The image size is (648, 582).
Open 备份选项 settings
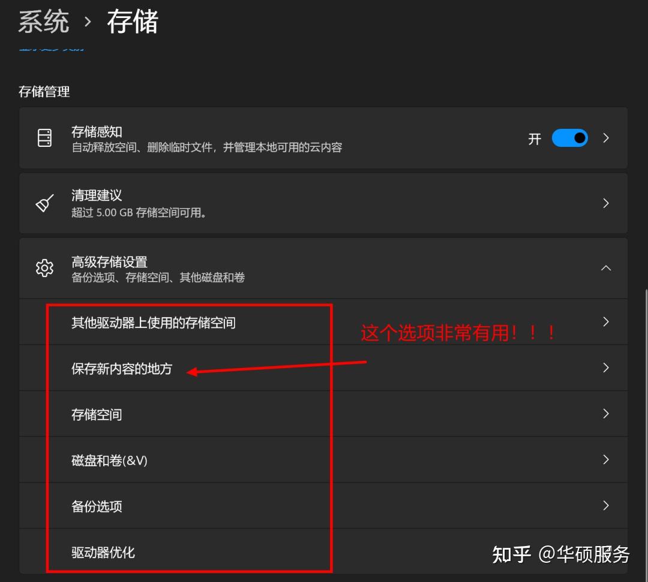point(323,506)
